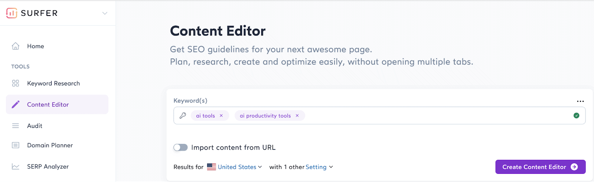The height and width of the screenshot is (182, 594).
Task: Go to Keyword Research in sidebar
Action: point(53,83)
